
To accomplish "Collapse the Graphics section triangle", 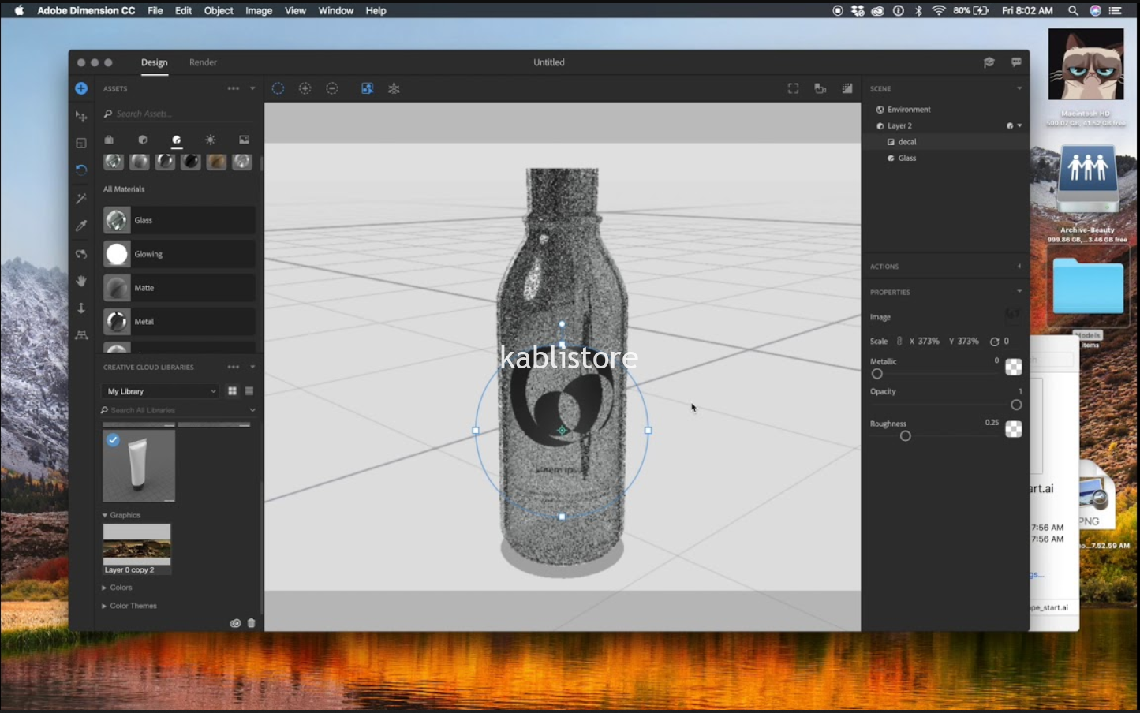I will click(x=105, y=515).
